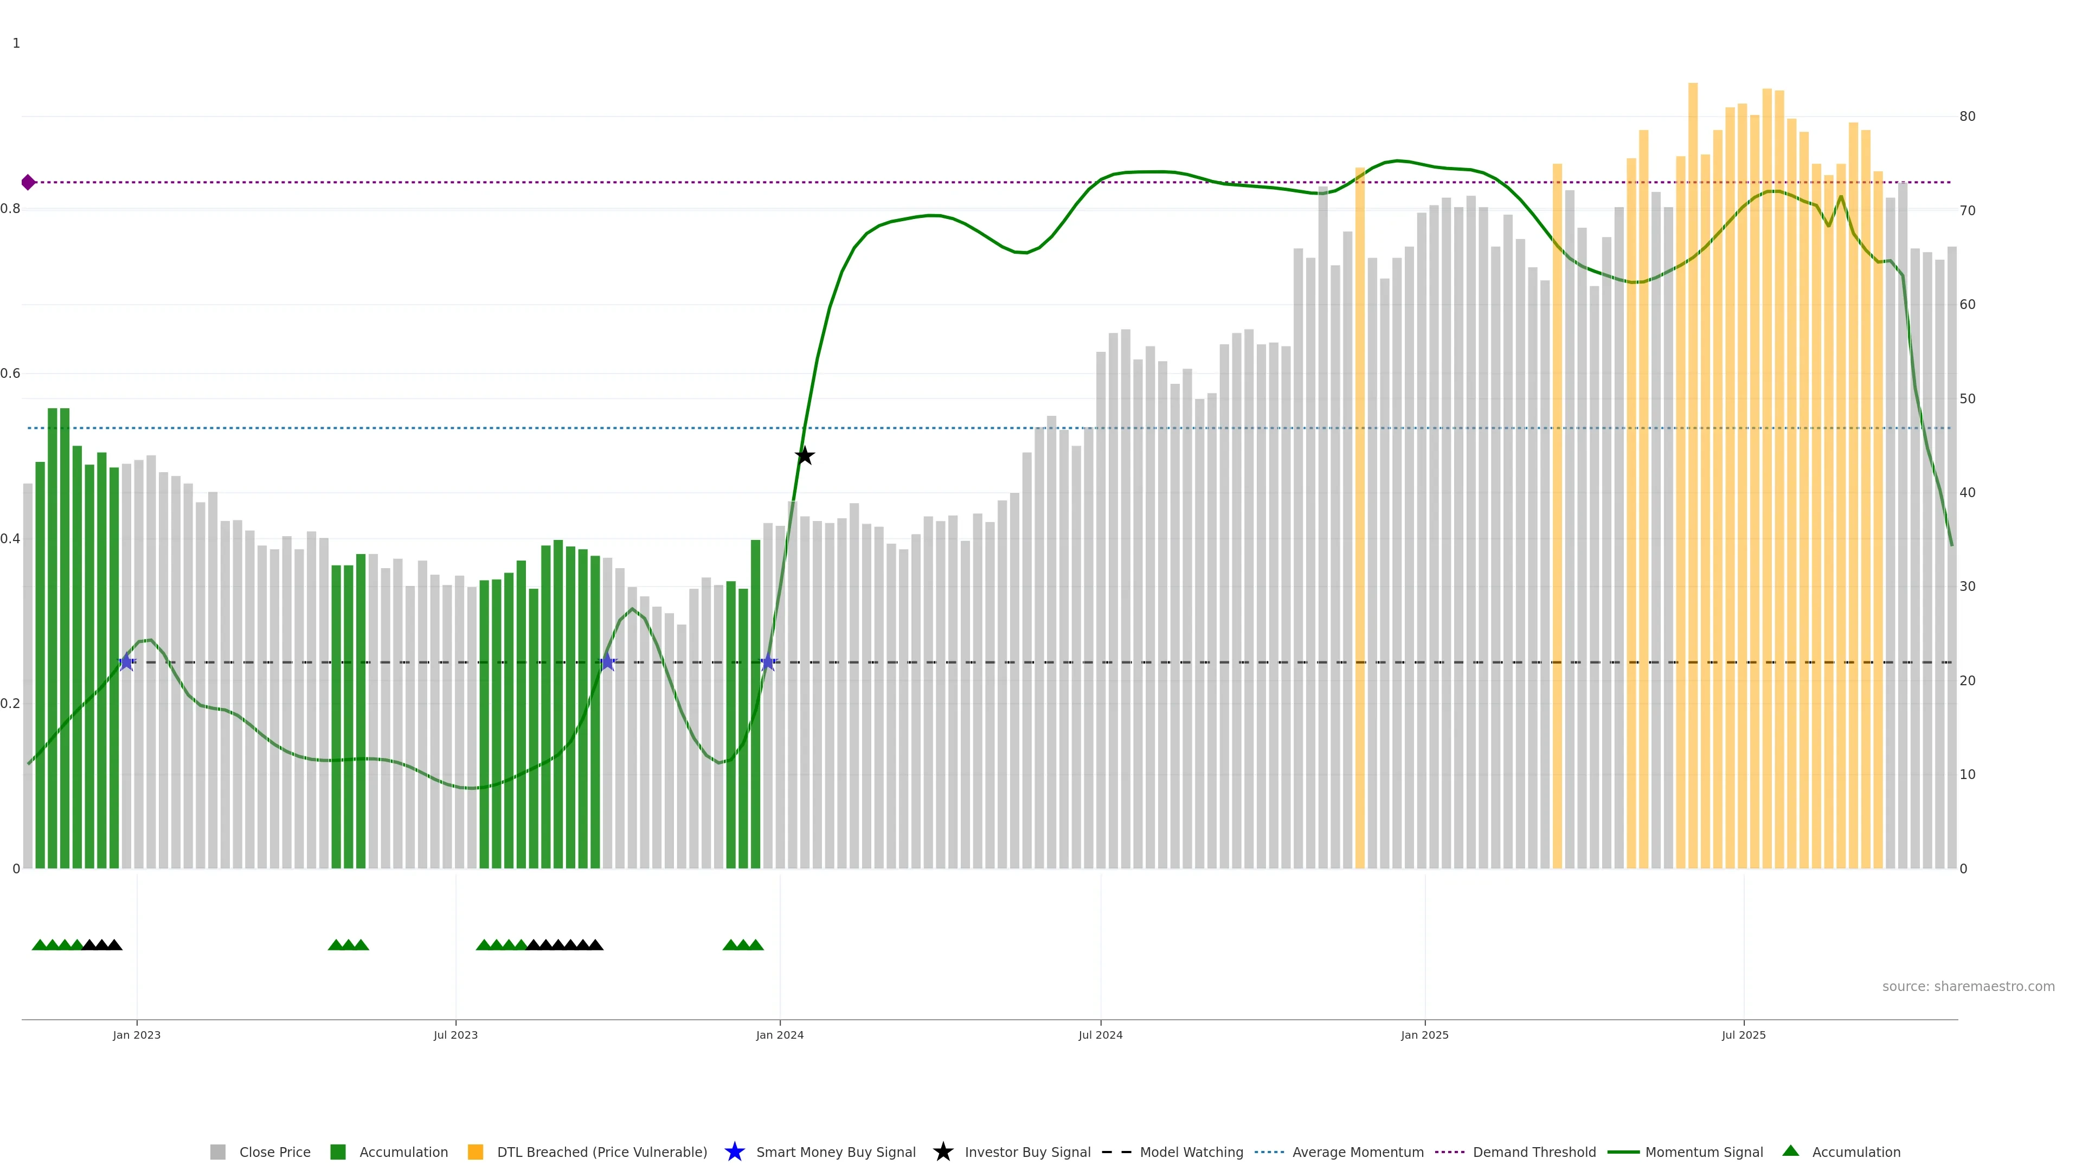Screen dimensions: 2082x1171
Task: Click the black Investor Buy Signal star on chart
Action: [804, 456]
